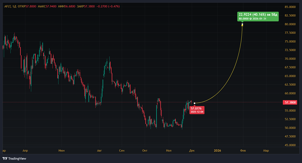
Task: Click the red 57.3800 current price label
Action: 291,103
